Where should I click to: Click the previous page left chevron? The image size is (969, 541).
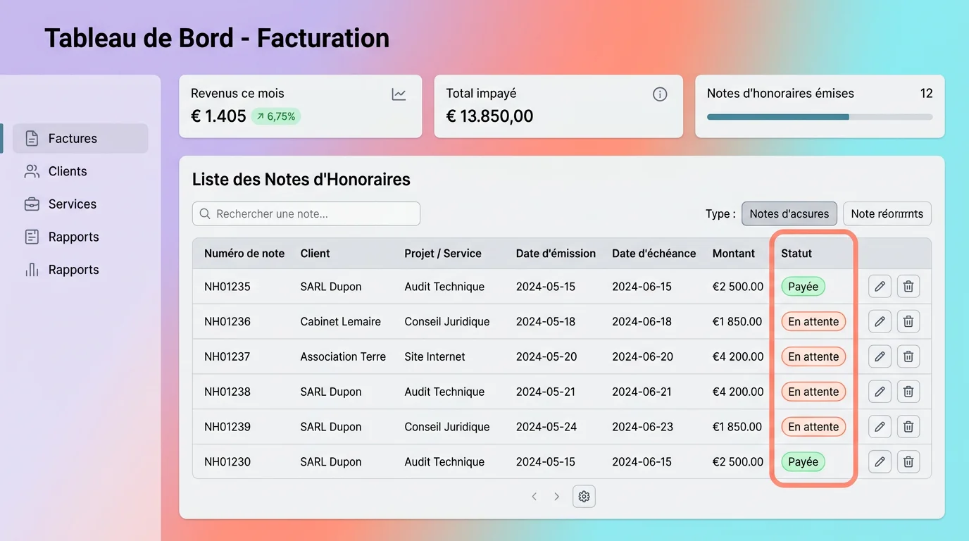[534, 496]
